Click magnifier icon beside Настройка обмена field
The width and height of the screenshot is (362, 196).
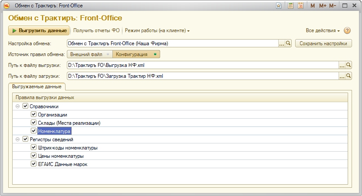(288, 43)
